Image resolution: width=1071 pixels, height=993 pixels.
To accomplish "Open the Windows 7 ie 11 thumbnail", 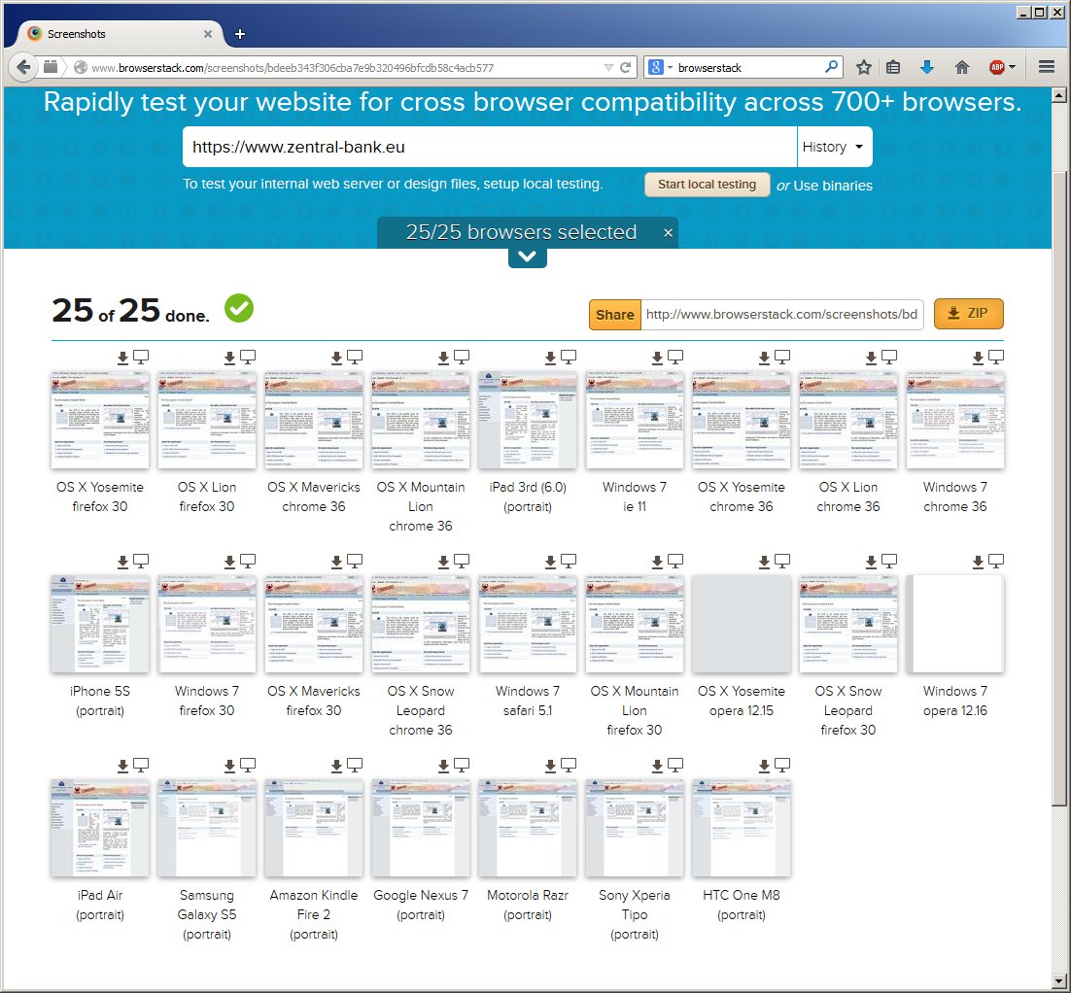I will tap(635, 420).
